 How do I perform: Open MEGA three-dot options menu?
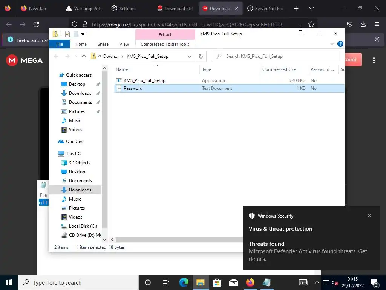[374, 60]
